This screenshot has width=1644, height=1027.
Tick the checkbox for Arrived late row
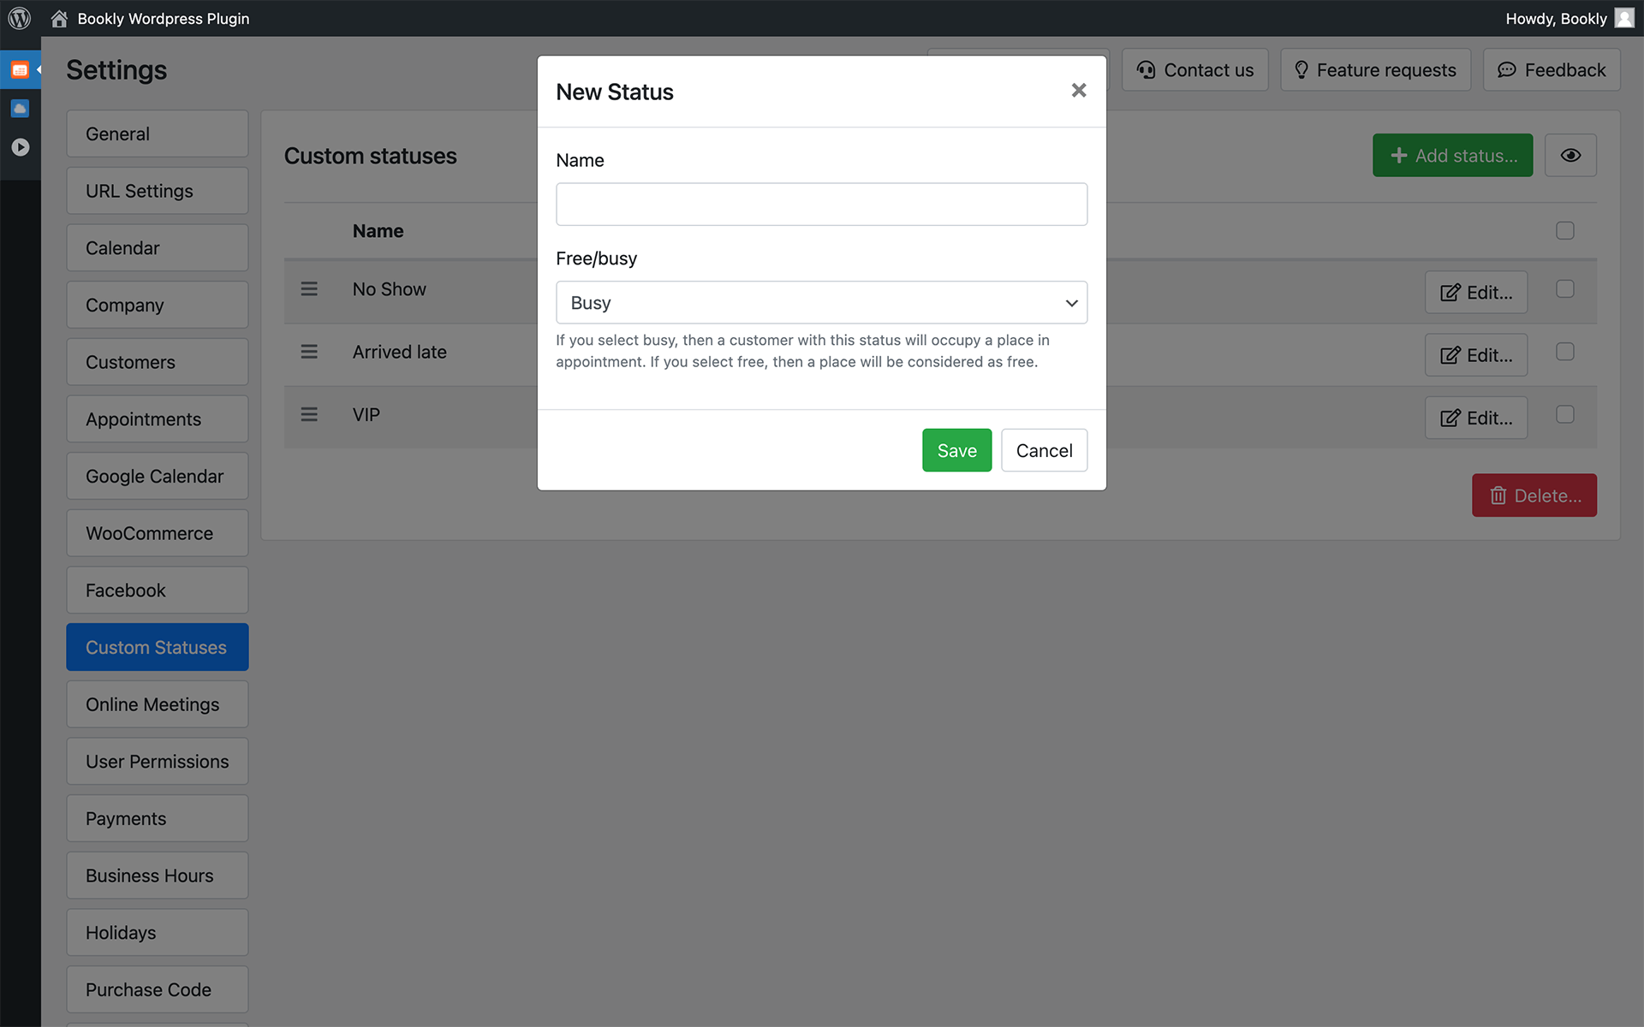click(x=1564, y=352)
